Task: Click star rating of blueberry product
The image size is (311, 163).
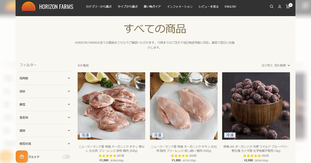Action: (x=252, y=156)
